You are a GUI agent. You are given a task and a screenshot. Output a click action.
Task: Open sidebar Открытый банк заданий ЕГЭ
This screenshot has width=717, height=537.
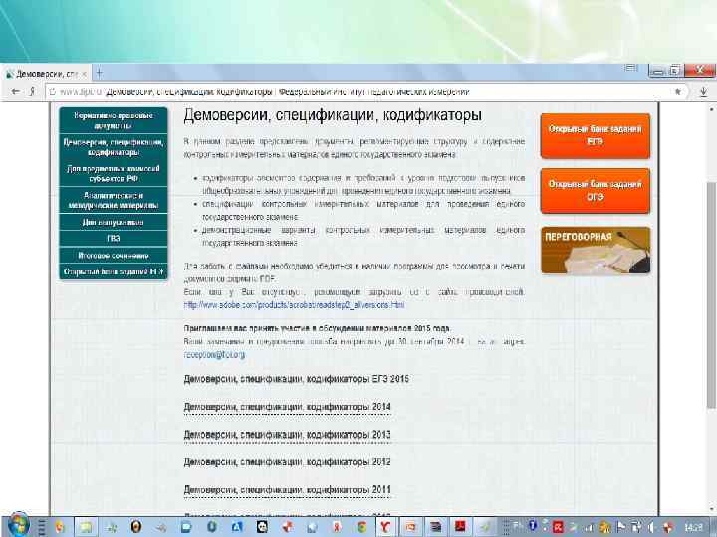114,271
